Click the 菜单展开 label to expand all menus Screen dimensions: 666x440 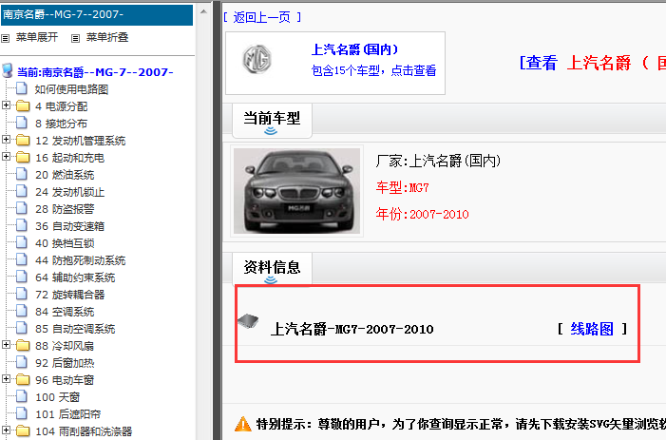click(37, 37)
